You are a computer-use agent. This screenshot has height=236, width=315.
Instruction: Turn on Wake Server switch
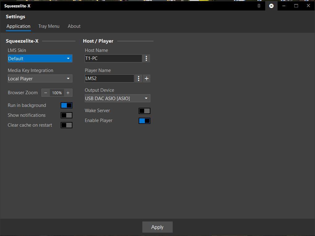point(145,111)
